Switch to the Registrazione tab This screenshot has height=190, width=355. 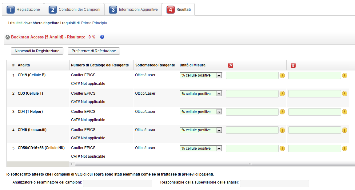23,10
